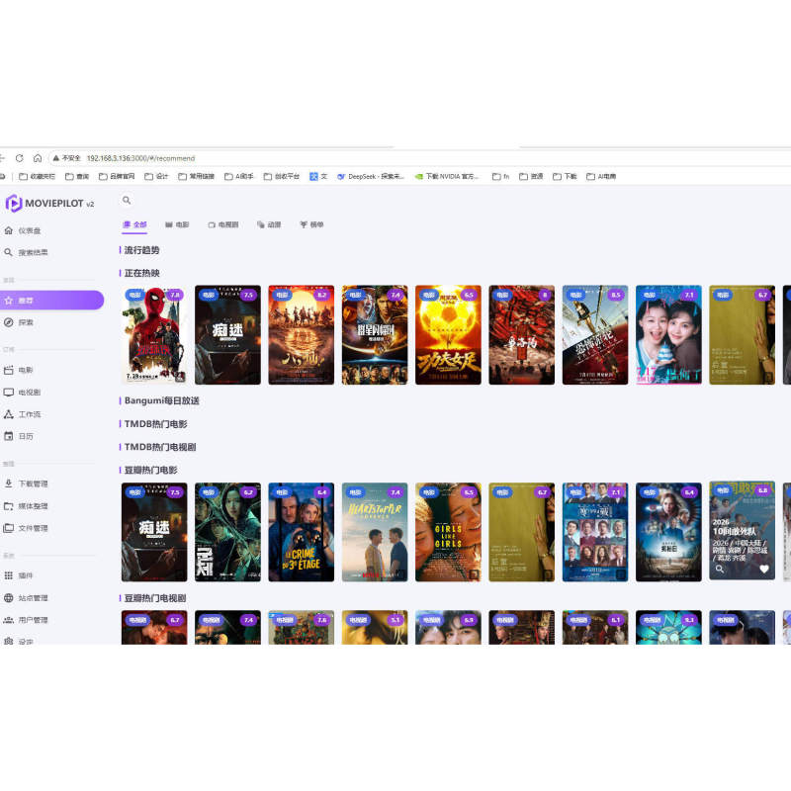Click the 豆瓣热门电视剧 section heading

point(155,598)
